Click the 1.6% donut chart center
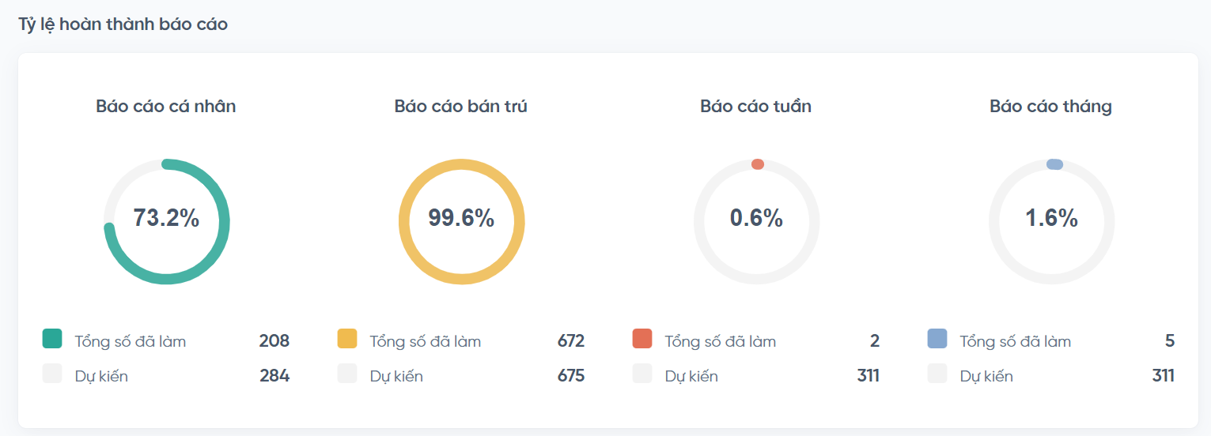This screenshot has width=1211, height=436. click(1051, 219)
